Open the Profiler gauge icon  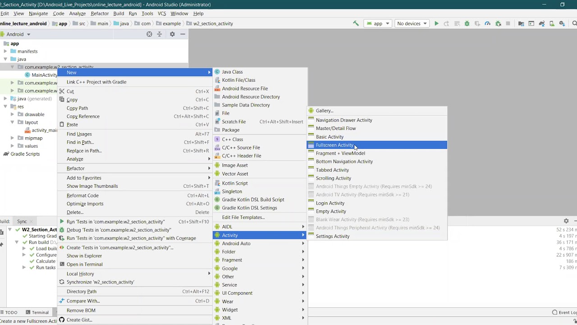[x=487, y=23]
